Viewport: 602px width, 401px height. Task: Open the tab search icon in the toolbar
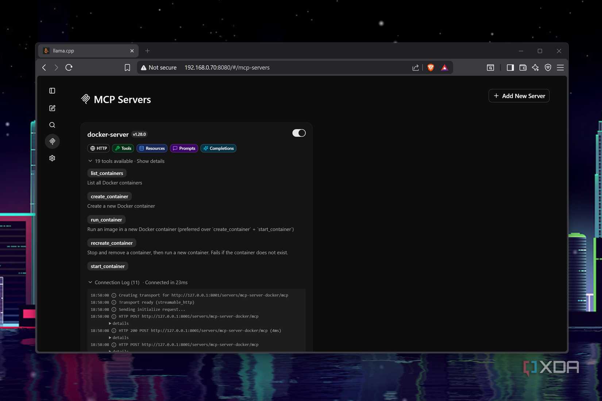click(490, 67)
